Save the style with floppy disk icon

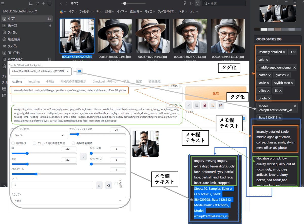(x=221, y=105)
